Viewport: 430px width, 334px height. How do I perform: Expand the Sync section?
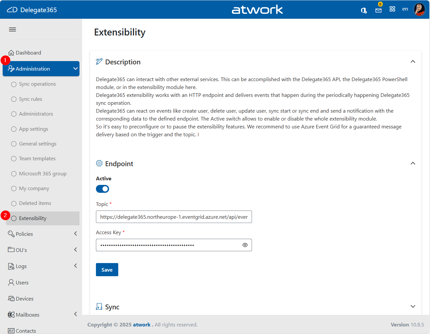point(413,306)
